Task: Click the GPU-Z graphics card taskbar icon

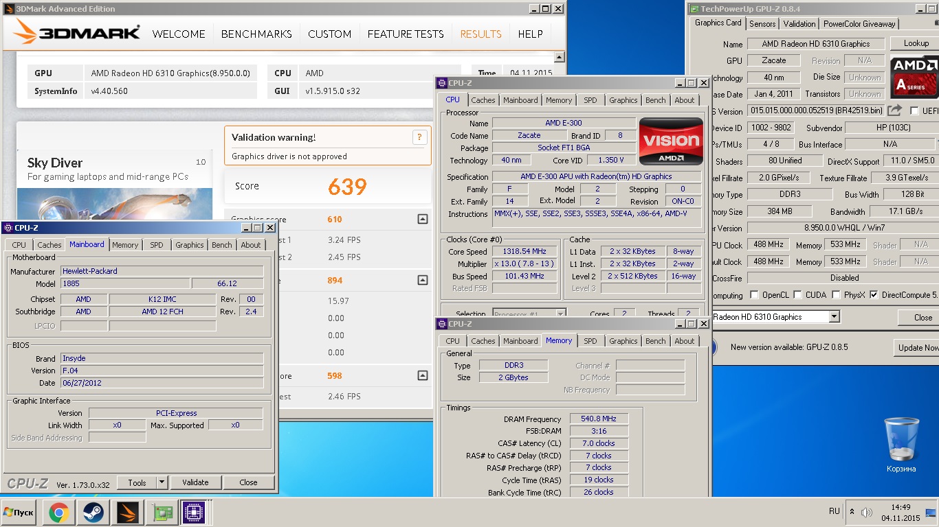Action: 163,513
